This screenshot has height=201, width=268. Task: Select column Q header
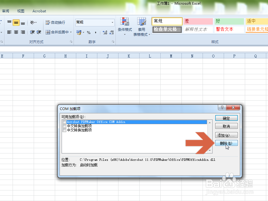click(255, 56)
